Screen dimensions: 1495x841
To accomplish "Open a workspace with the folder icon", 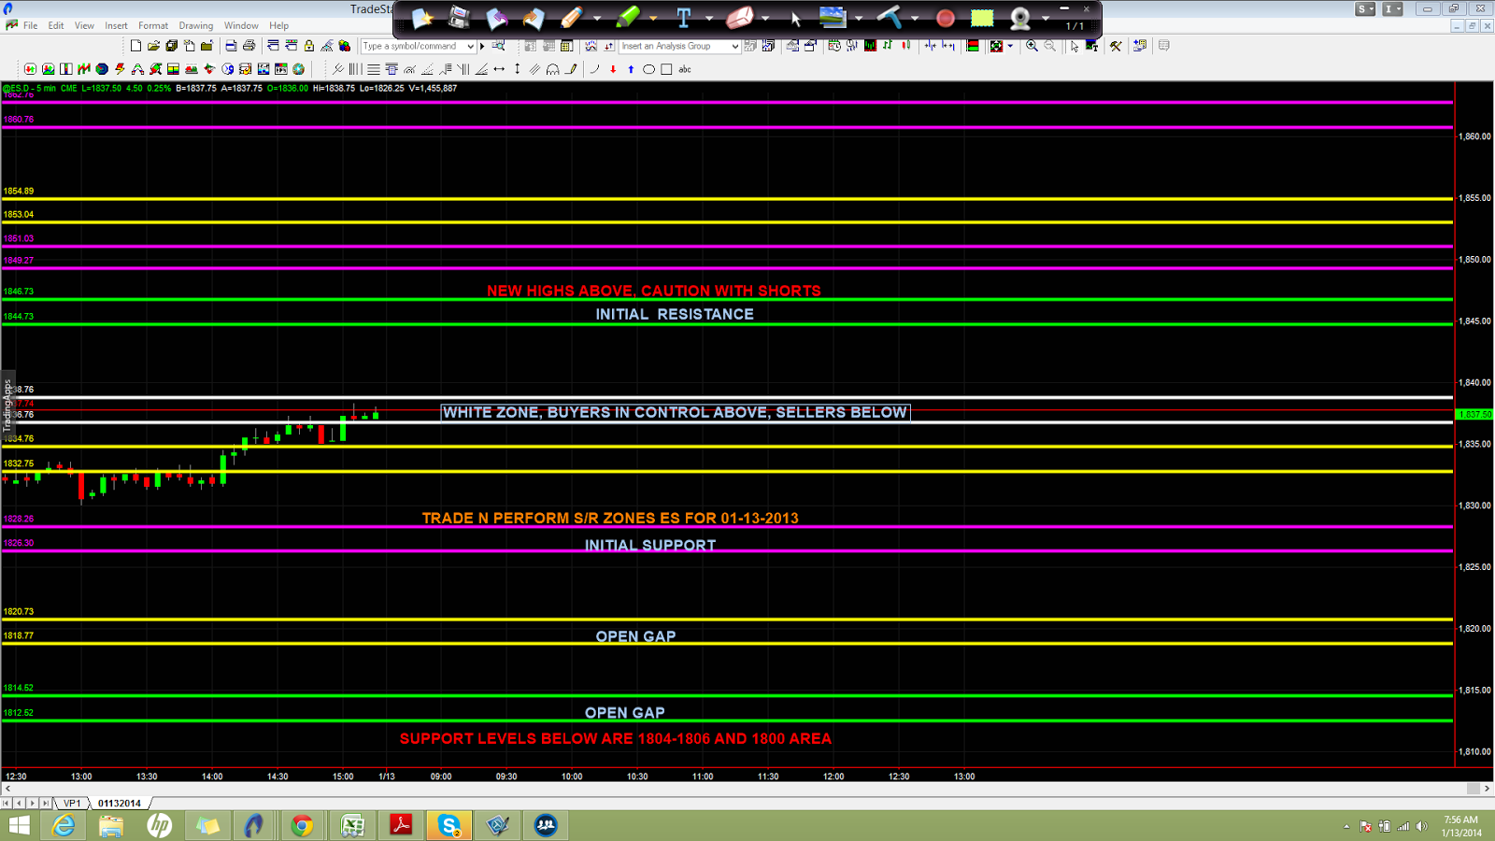I will coord(153,46).
